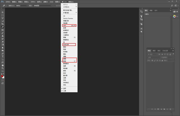
Task: Toggle lock all padlock icon
Action: [x=162, y=60]
